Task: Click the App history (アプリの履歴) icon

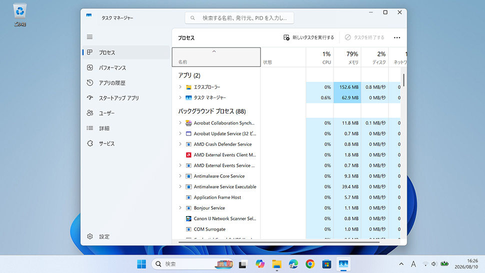Action: click(89, 82)
